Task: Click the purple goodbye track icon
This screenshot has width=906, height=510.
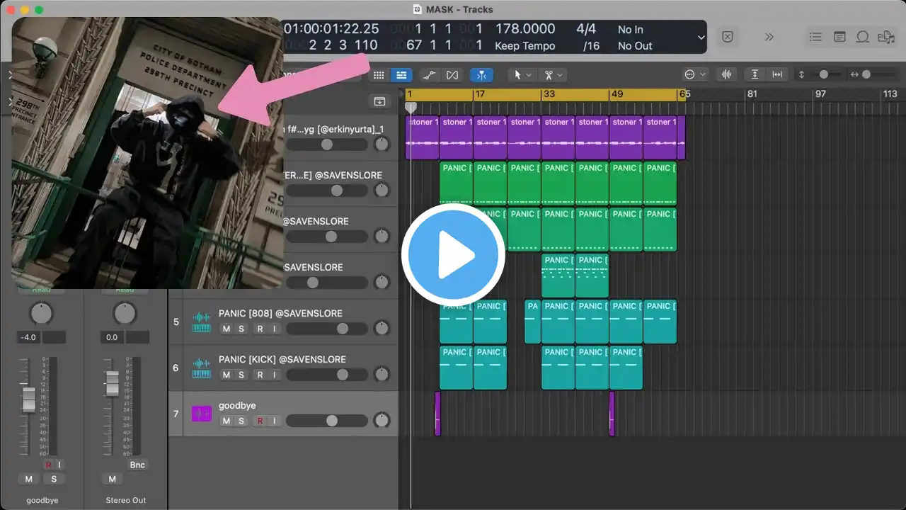Action: [x=202, y=414]
